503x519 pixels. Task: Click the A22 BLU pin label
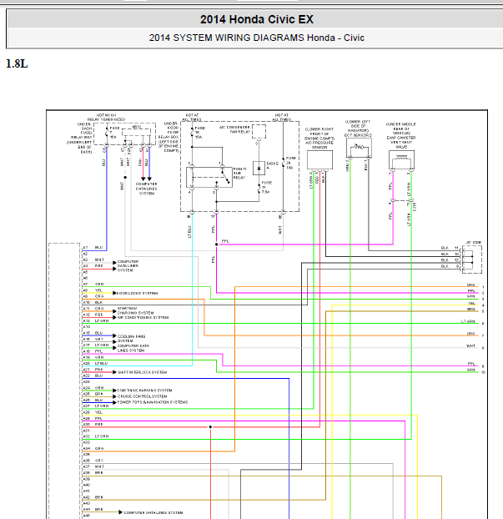(x=93, y=375)
